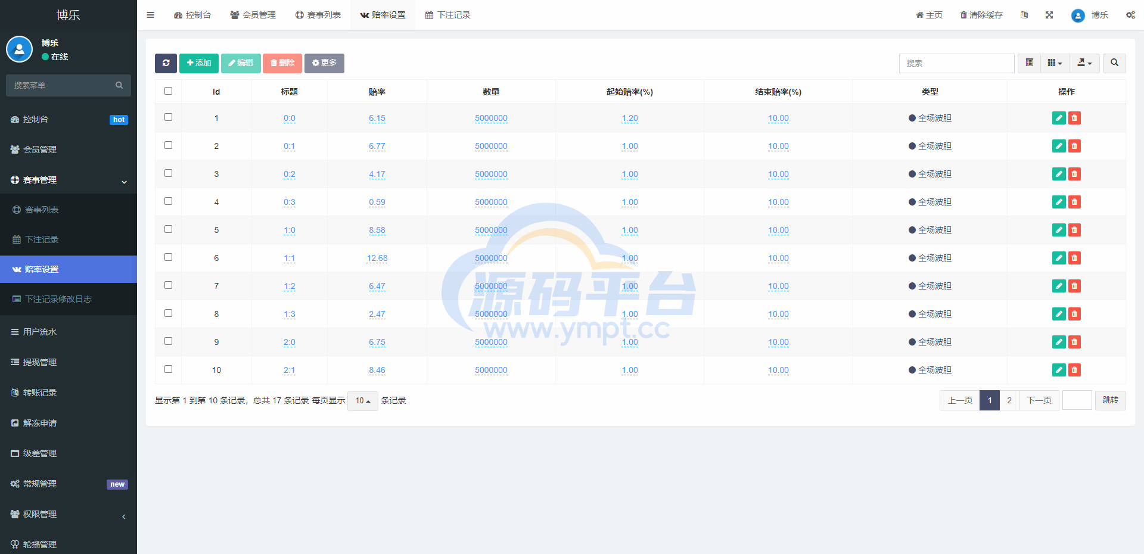Check the checkbox for row Id 2
Screen dimensions: 1144x554
pos(168,145)
